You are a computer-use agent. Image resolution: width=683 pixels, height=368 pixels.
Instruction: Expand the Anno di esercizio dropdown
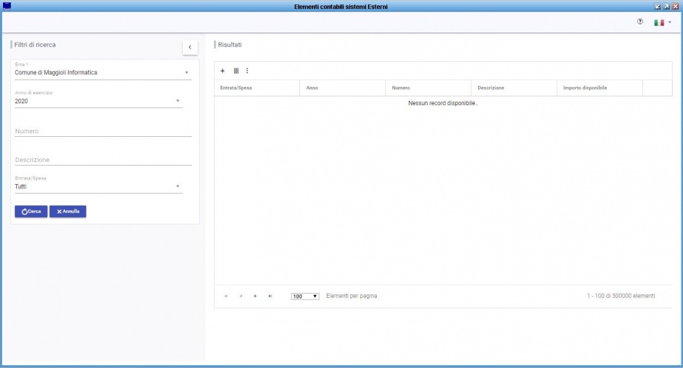coord(178,102)
